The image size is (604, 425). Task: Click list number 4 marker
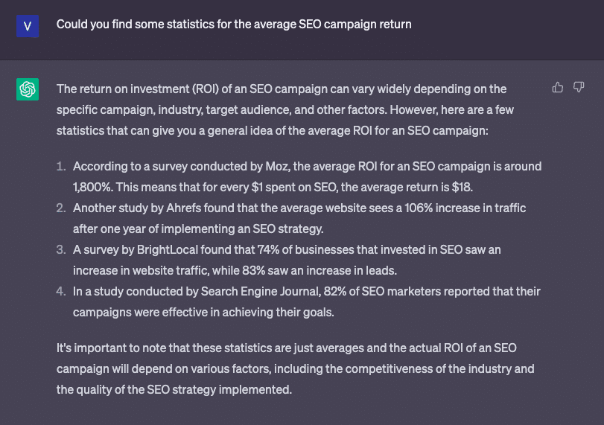[x=61, y=291]
